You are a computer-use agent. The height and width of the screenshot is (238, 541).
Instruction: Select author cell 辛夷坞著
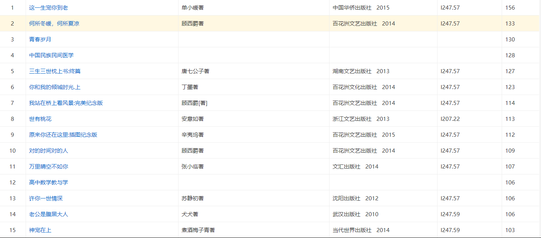pyautogui.click(x=193, y=135)
